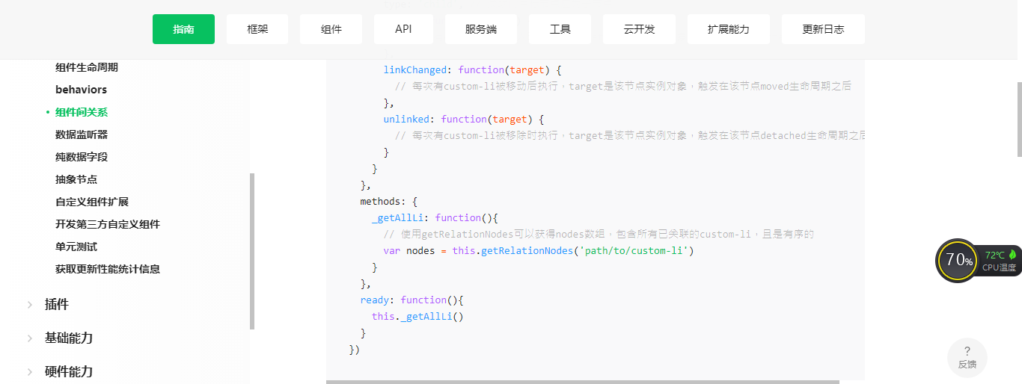Click the detached生命周期 comment line
1022x384 pixels.
click(630, 135)
